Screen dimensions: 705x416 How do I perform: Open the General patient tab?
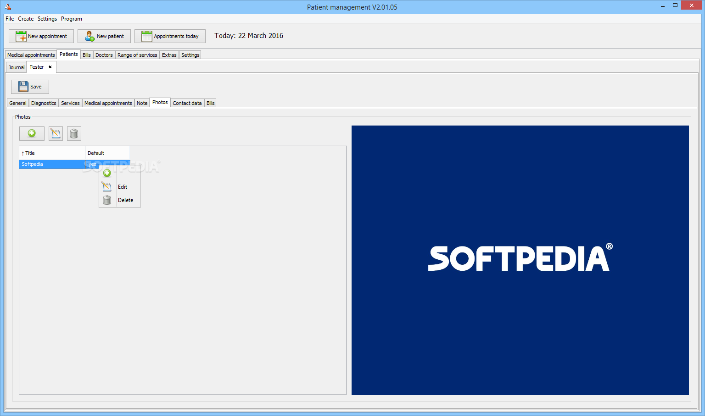(x=18, y=103)
